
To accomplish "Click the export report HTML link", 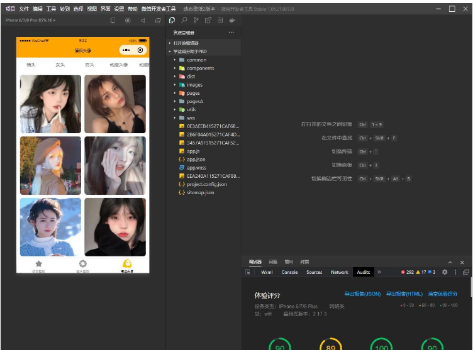I will (404, 294).
